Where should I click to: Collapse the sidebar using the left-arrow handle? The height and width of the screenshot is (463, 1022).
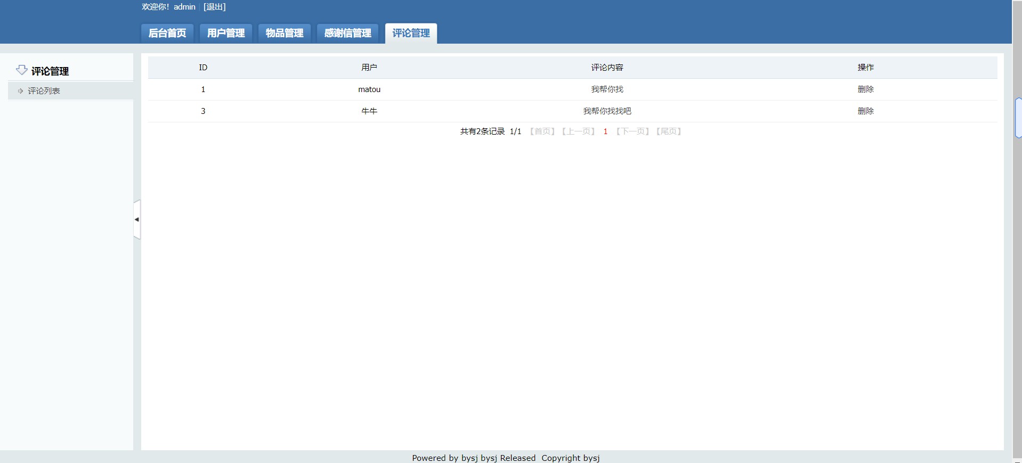tap(137, 219)
